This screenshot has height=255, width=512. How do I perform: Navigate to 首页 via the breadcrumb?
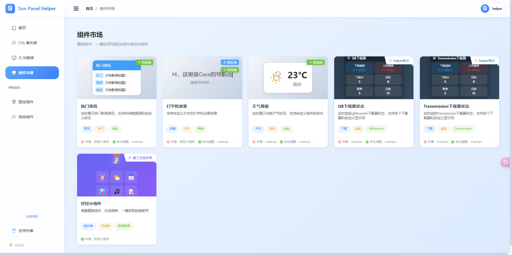click(x=89, y=8)
